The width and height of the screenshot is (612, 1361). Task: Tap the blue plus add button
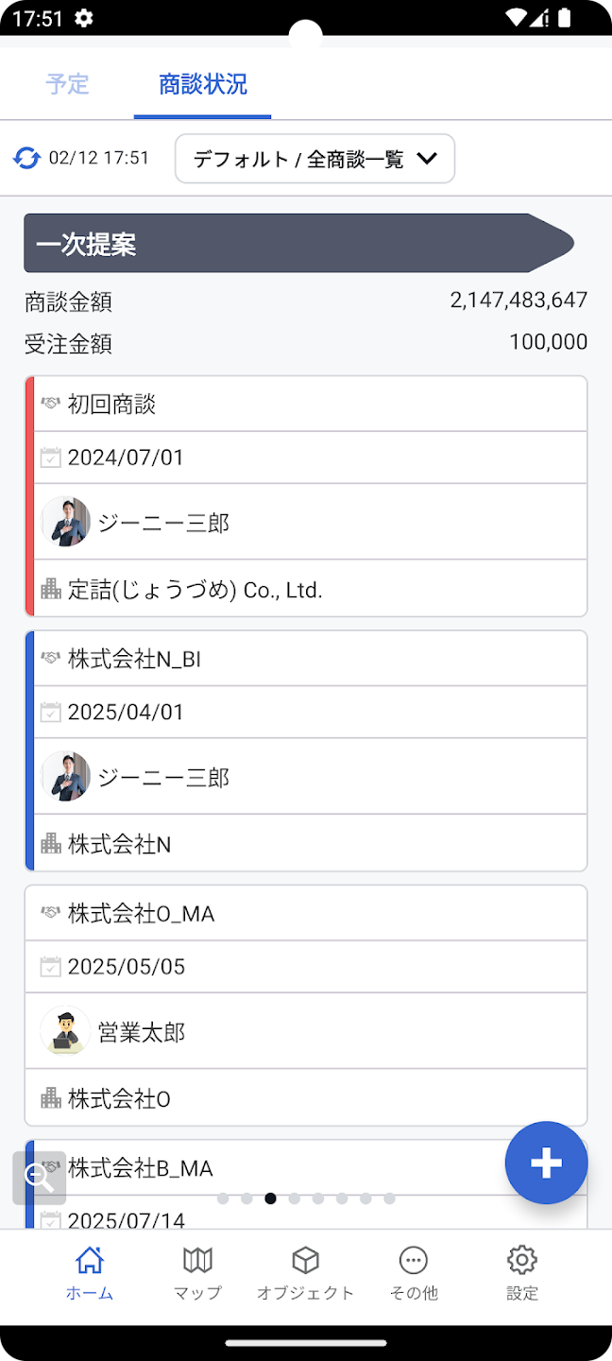click(x=546, y=1163)
